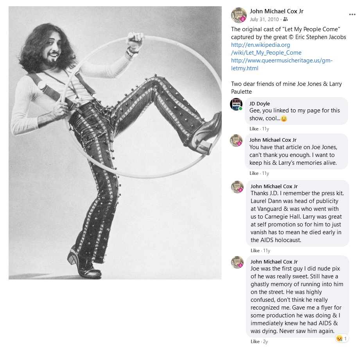
Task: Click the sad reaction emoji on the last comment
Action: point(339,338)
